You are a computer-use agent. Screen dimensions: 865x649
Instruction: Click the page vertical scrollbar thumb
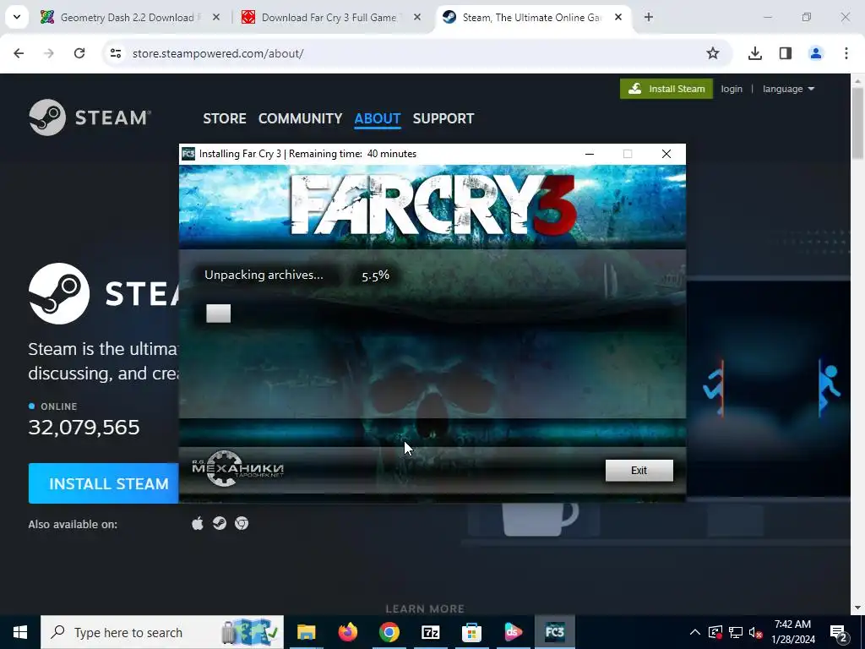(858, 123)
